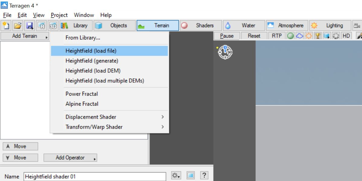The image size is (362, 181).
Task: Click the compass navigation widget
Action: 225,52
